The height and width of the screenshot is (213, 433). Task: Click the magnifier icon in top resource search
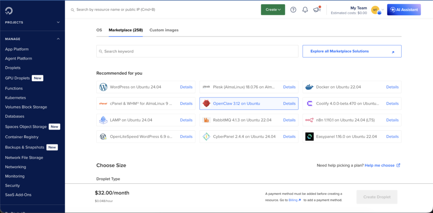click(x=73, y=10)
